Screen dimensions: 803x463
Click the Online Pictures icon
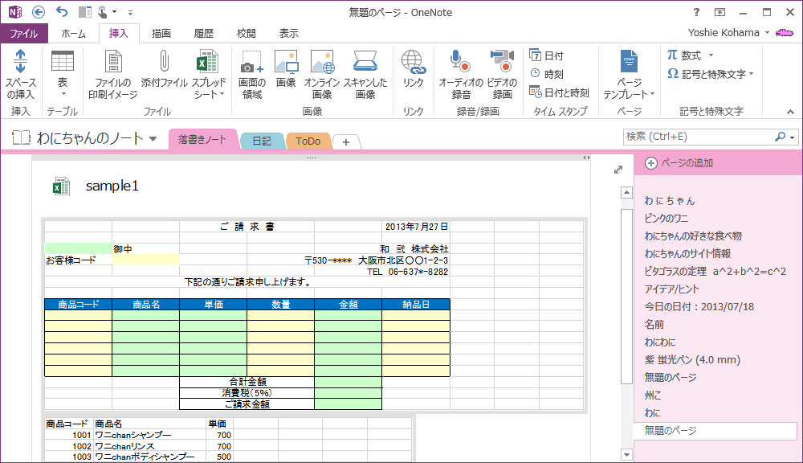(322, 62)
